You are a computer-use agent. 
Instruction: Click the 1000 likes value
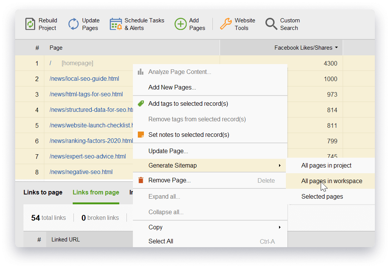click(x=330, y=79)
